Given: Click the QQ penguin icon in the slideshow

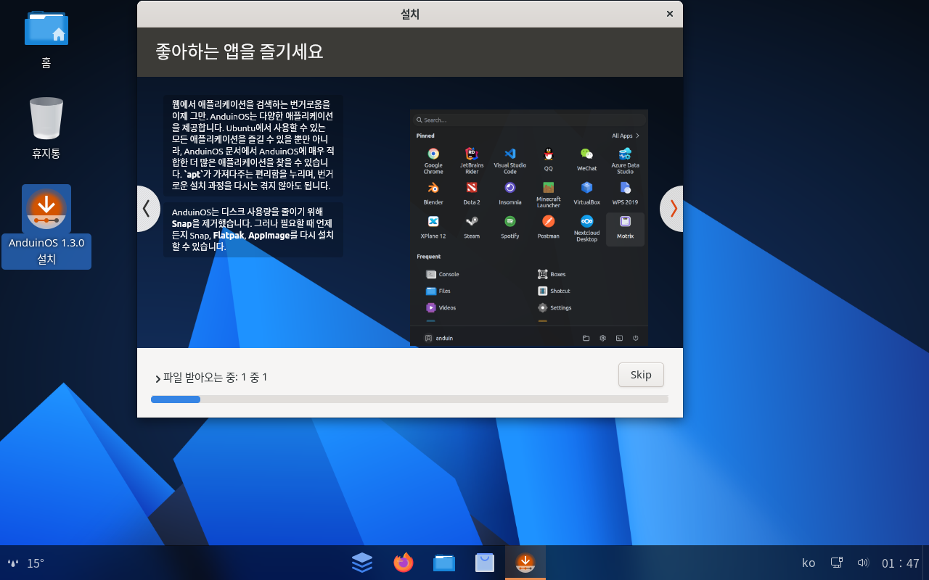Looking at the screenshot, I should [x=549, y=154].
